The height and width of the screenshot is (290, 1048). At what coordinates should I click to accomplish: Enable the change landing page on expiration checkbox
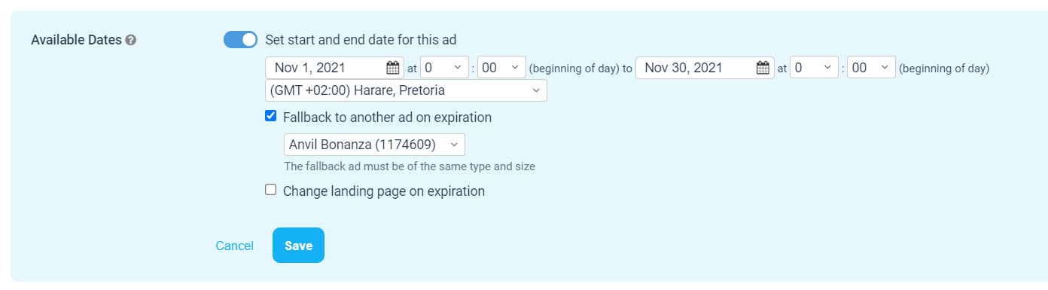pos(271,190)
